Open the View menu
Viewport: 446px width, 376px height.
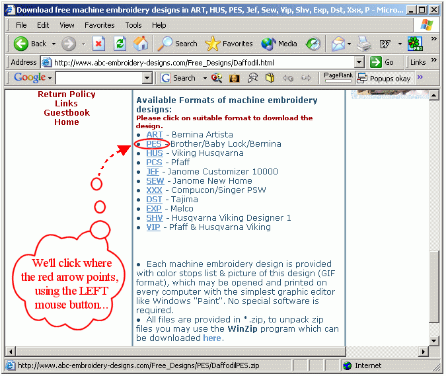pos(67,25)
